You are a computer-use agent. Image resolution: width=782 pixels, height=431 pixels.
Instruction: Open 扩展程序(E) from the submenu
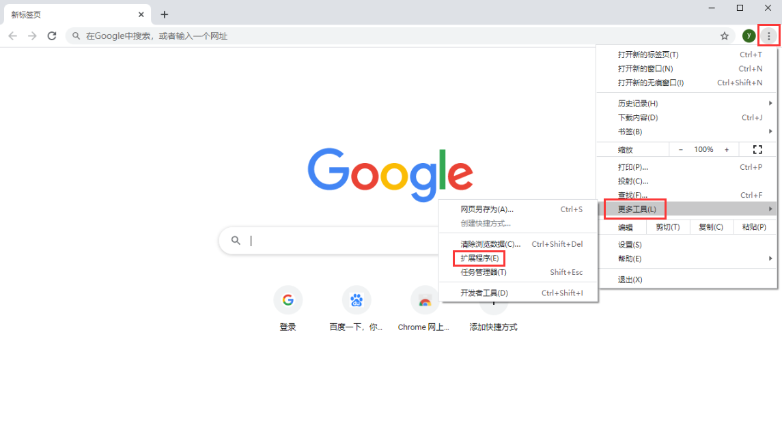tap(518, 258)
